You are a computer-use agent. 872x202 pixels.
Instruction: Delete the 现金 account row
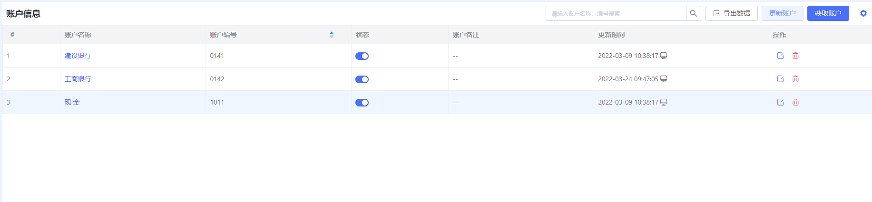795,102
